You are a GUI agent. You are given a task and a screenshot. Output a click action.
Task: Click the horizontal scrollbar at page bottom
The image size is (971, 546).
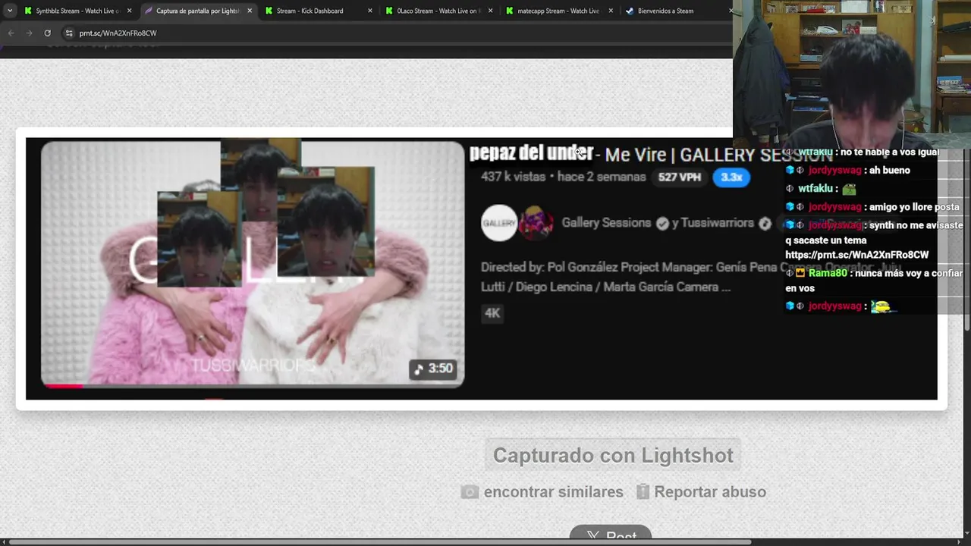click(x=379, y=542)
